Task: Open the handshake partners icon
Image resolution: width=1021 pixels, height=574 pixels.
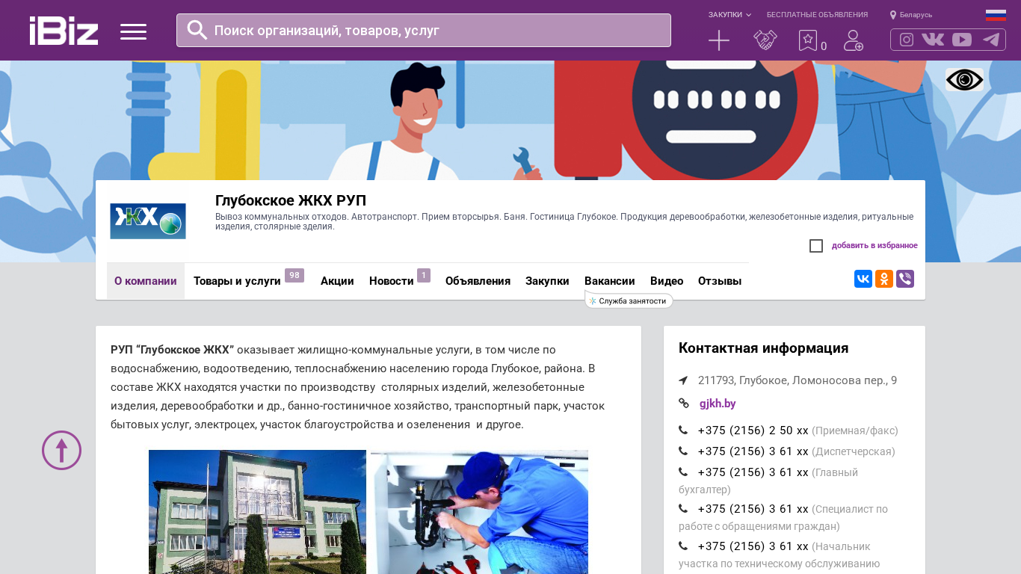Action: point(765,40)
